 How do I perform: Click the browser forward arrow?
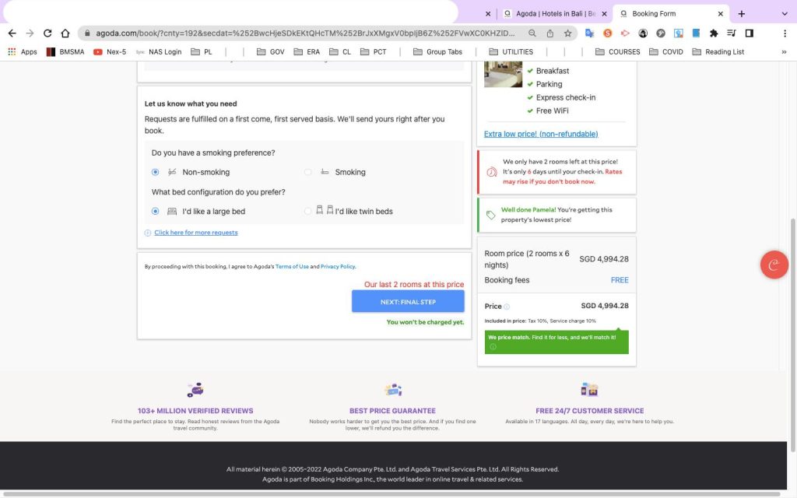click(30, 33)
